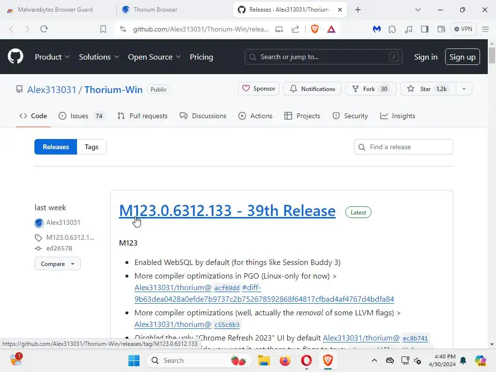Image resolution: width=496 pixels, height=372 pixels.
Task: Reload the page
Action: pos(44,29)
